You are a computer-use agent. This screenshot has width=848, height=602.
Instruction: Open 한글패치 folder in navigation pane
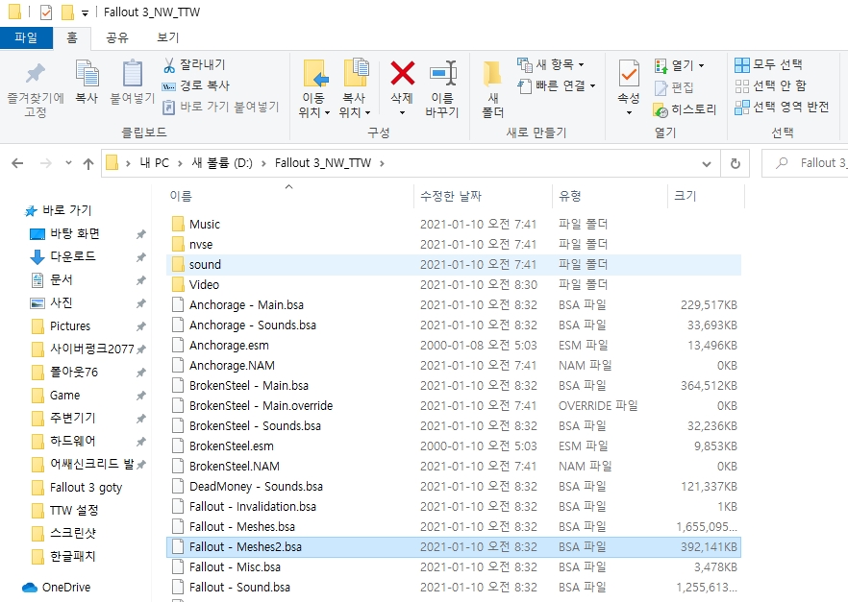(63, 556)
